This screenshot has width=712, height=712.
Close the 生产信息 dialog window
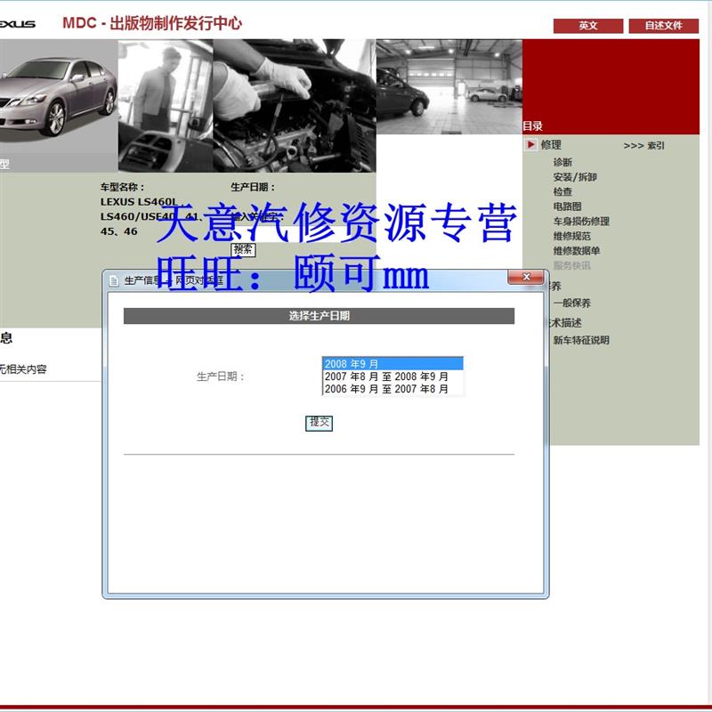tap(526, 277)
